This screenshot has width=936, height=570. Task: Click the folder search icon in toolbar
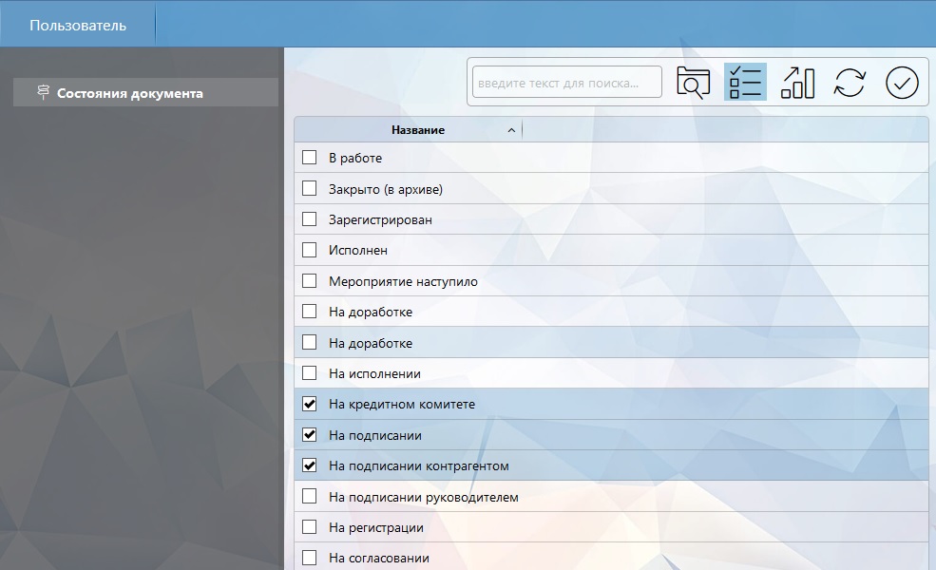693,83
